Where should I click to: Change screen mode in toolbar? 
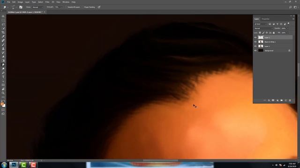(3, 114)
